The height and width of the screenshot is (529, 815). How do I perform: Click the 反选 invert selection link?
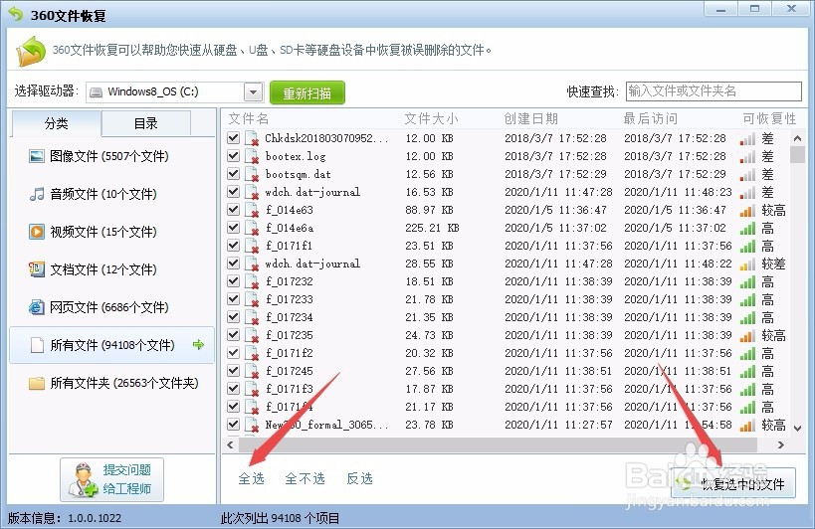click(x=359, y=478)
